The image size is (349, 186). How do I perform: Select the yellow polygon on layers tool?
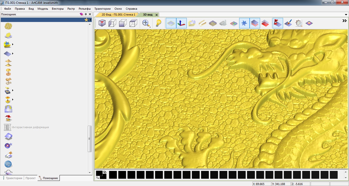pyautogui.click(x=8, y=36)
